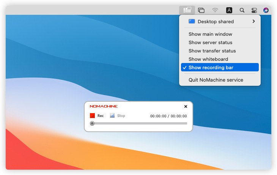Click the blue Desktop shared folder icon
Screen dimensions: 277x175
pos(192,22)
